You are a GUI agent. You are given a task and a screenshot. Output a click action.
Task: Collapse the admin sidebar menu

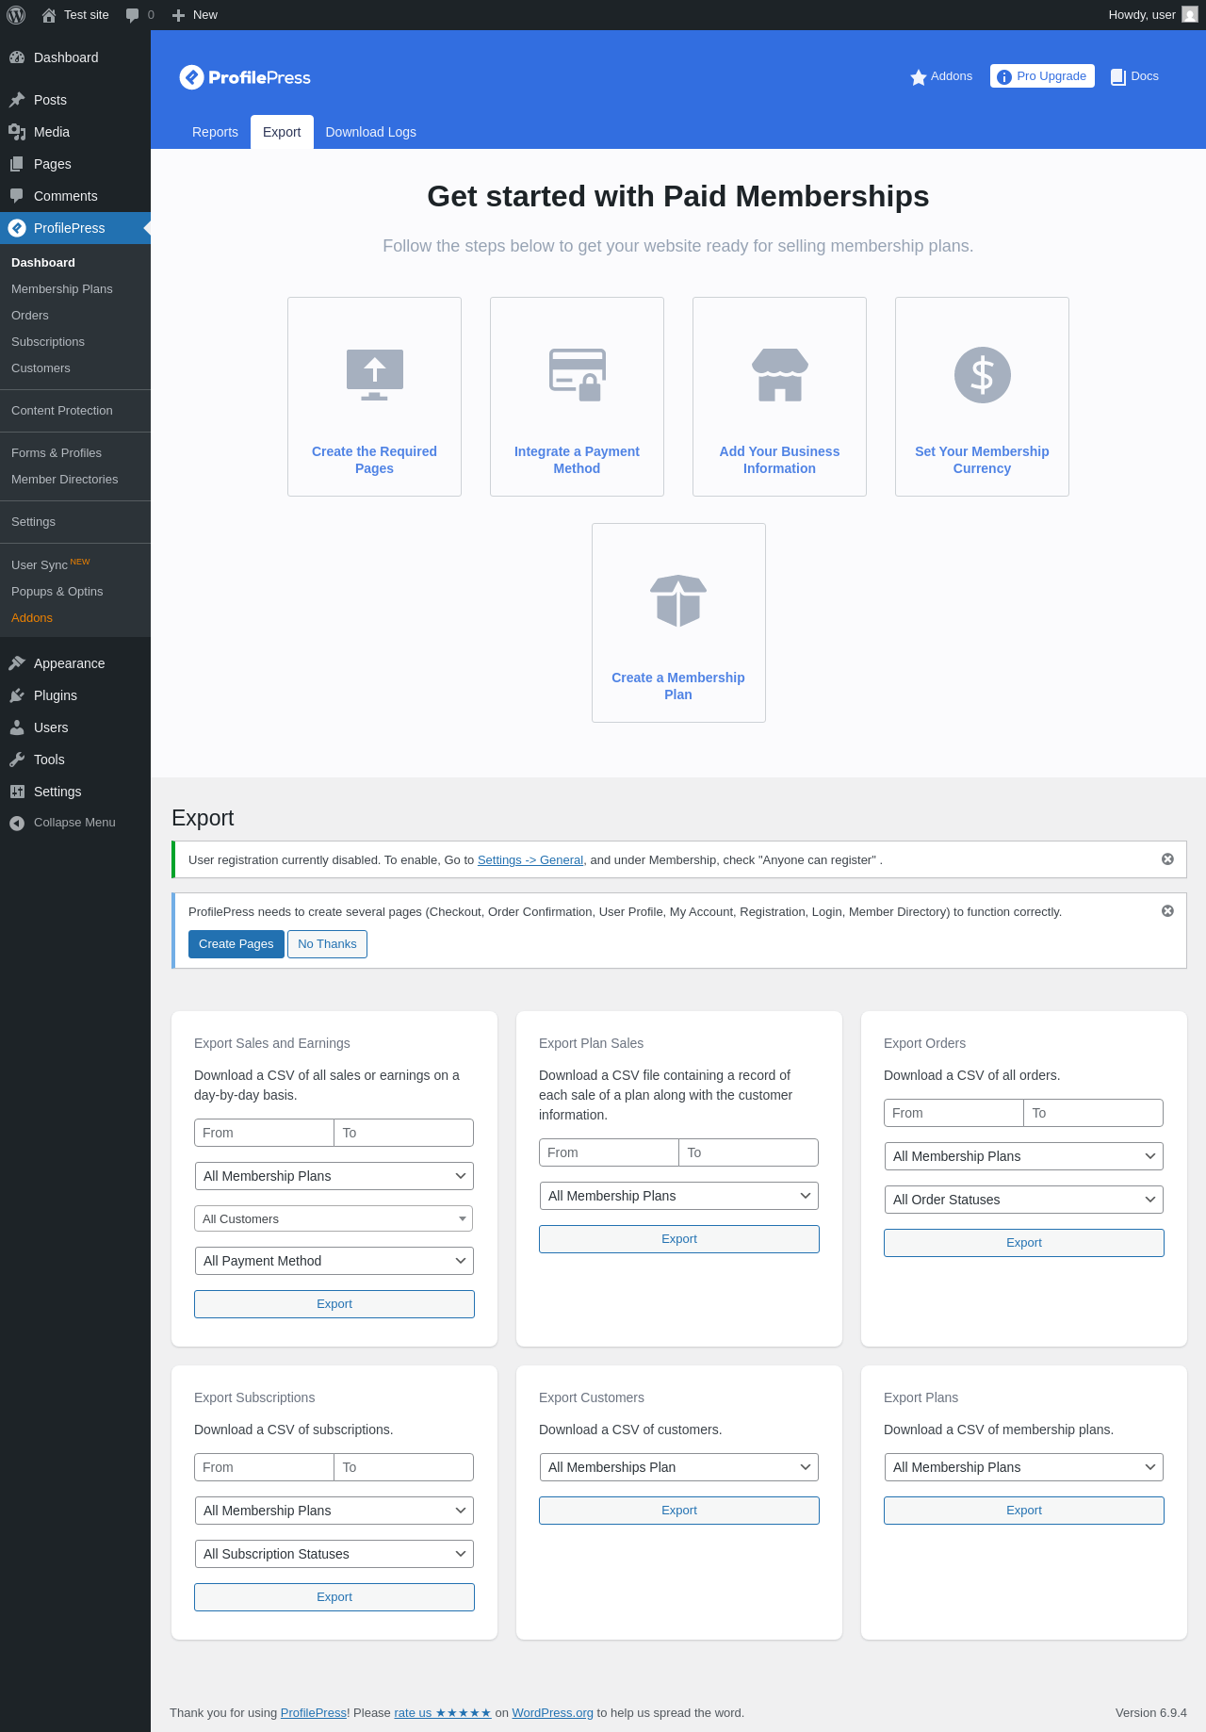point(62,823)
